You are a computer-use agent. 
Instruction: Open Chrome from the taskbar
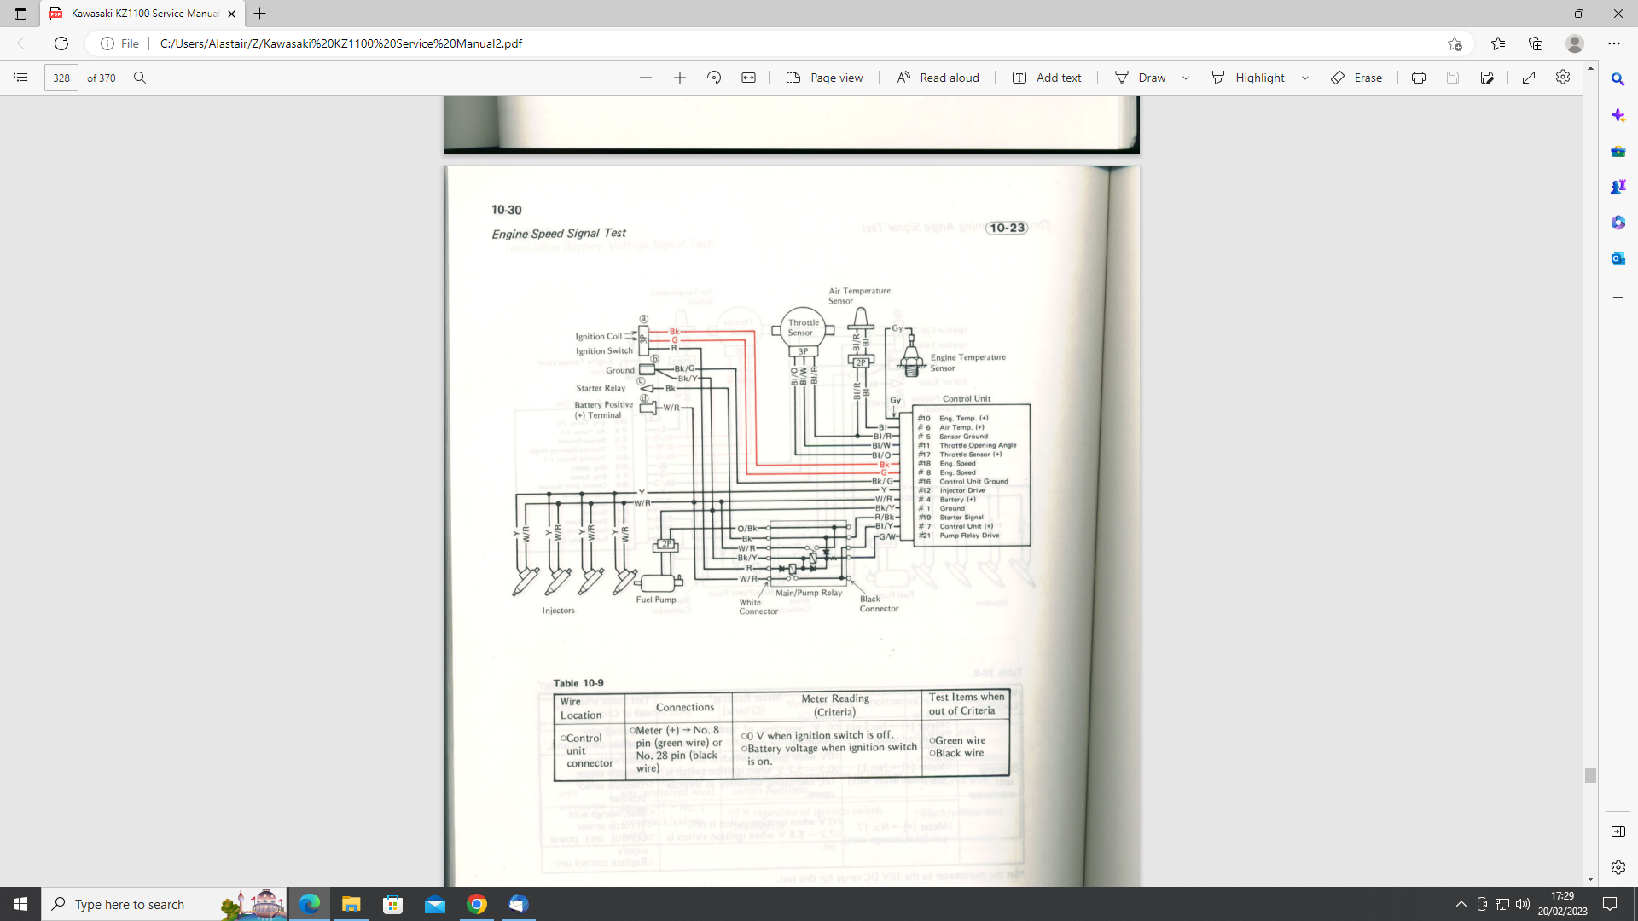[x=477, y=904]
